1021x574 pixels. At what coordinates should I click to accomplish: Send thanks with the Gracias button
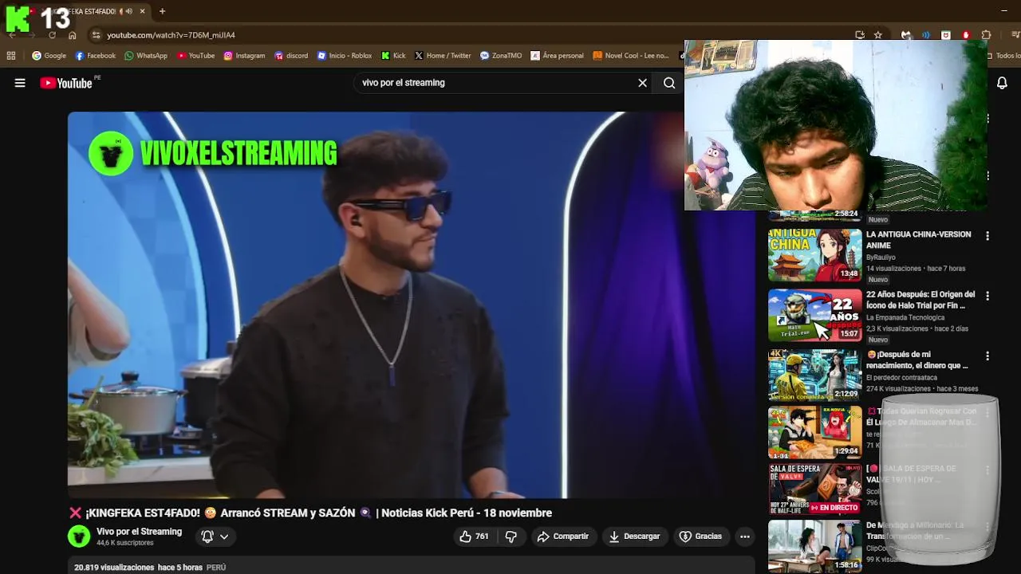[x=700, y=537]
